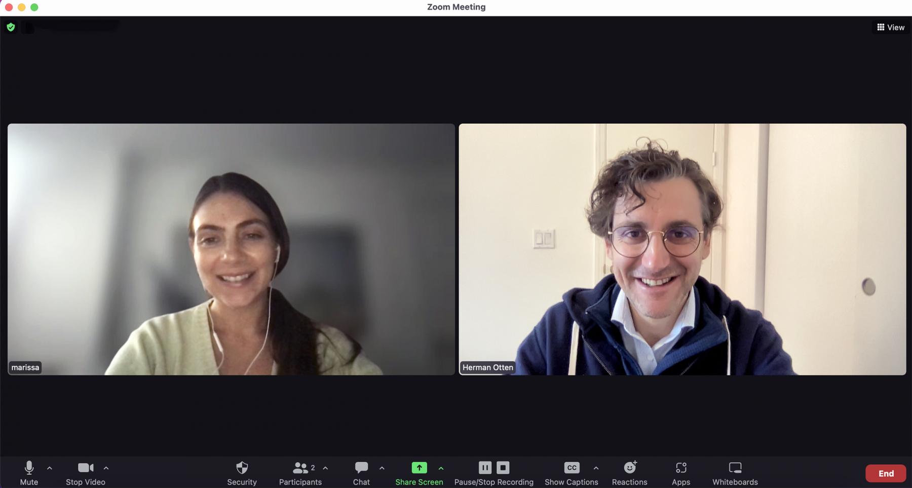Click green fullscreen window button
Image resolution: width=912 pixels, height=488 pixels.
[34, 7]
